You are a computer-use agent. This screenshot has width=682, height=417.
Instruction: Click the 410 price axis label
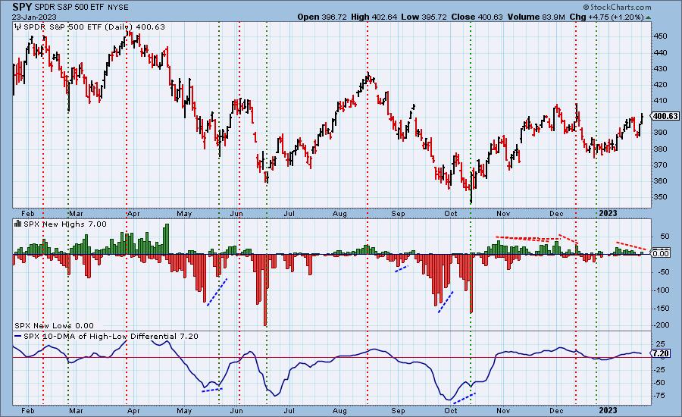[661, 101]
